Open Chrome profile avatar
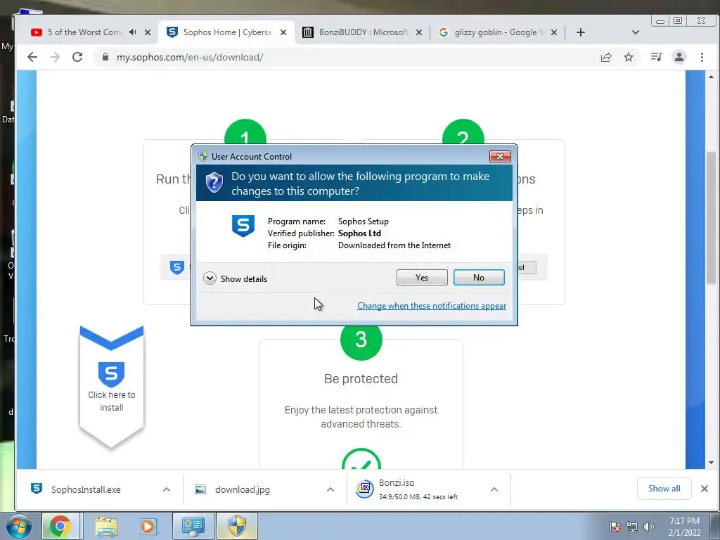Screen dimensions: 720x540 click(x=679, y=57)
